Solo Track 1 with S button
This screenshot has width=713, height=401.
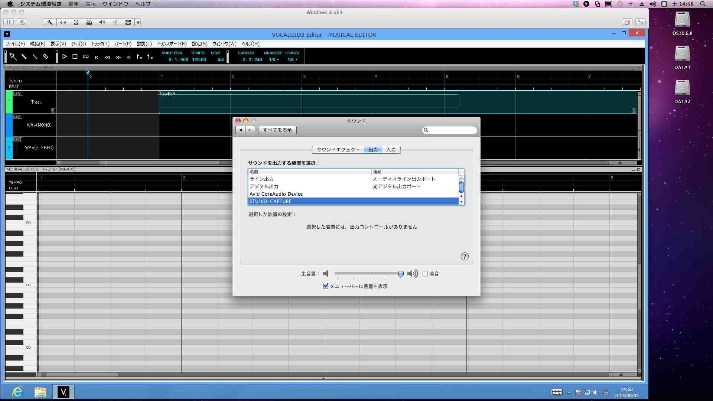point(20,94)
